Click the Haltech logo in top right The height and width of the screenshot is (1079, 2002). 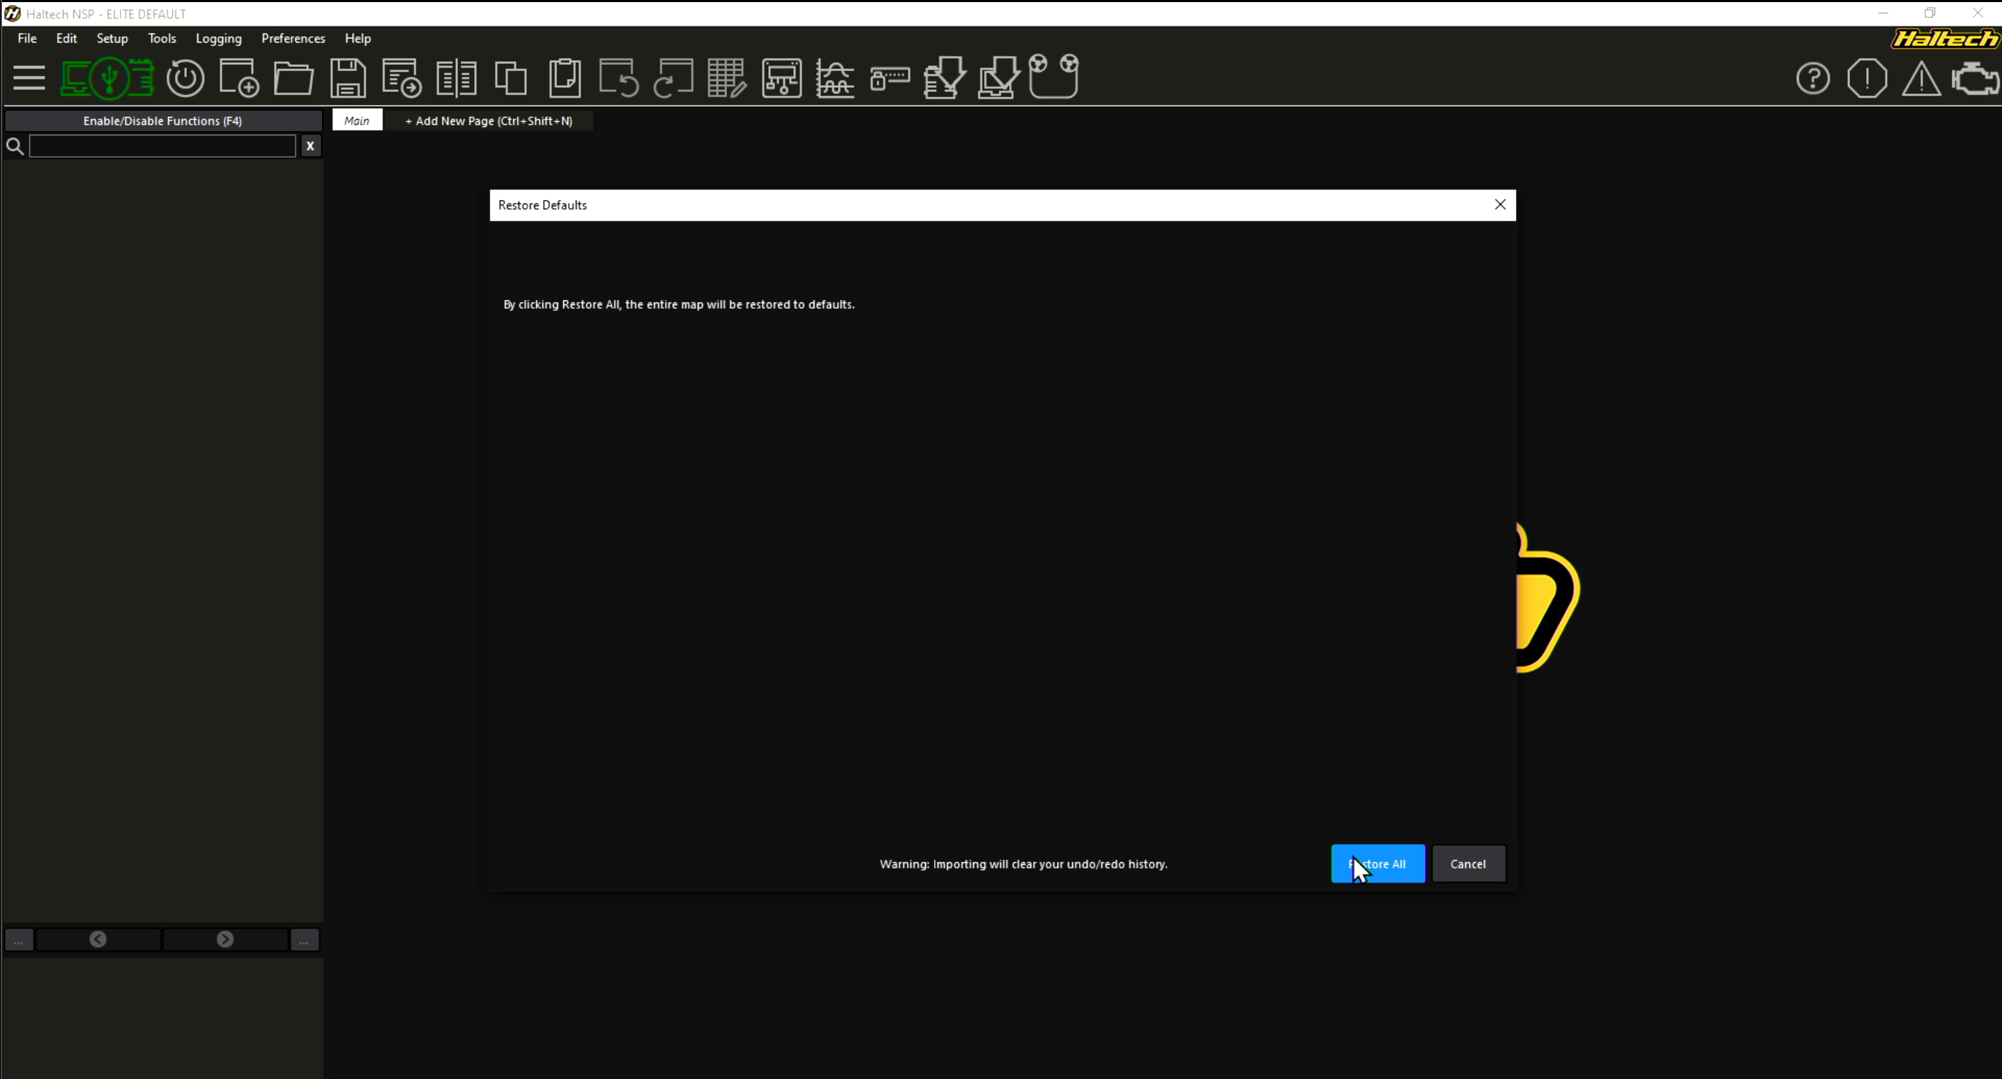(x=1946, y=39)
